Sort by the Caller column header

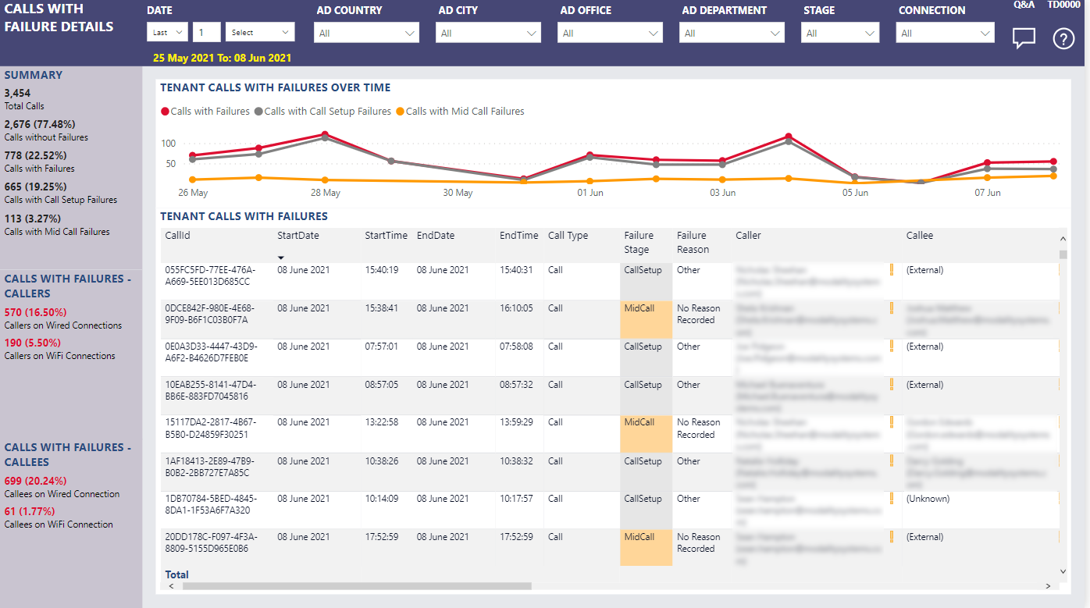tap(748, 236)
